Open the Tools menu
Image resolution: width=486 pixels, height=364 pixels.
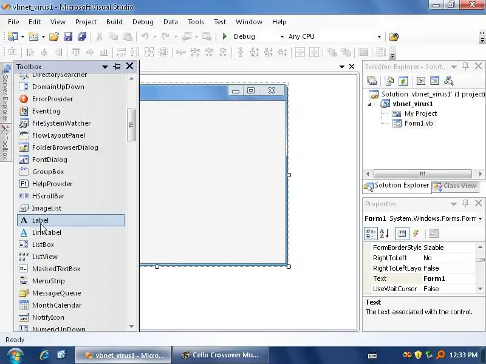click(196, 22)
